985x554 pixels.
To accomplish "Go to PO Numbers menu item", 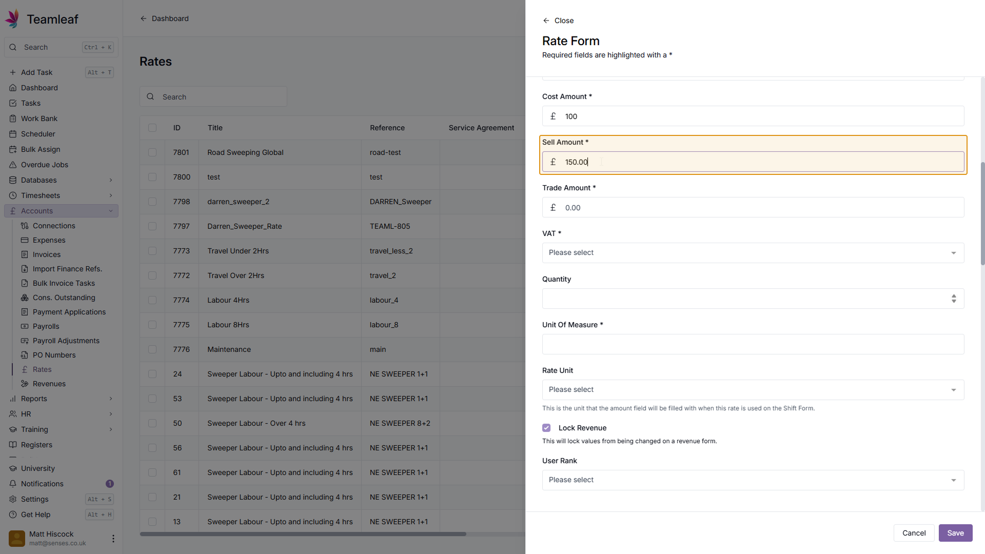I will coord(54,355).
